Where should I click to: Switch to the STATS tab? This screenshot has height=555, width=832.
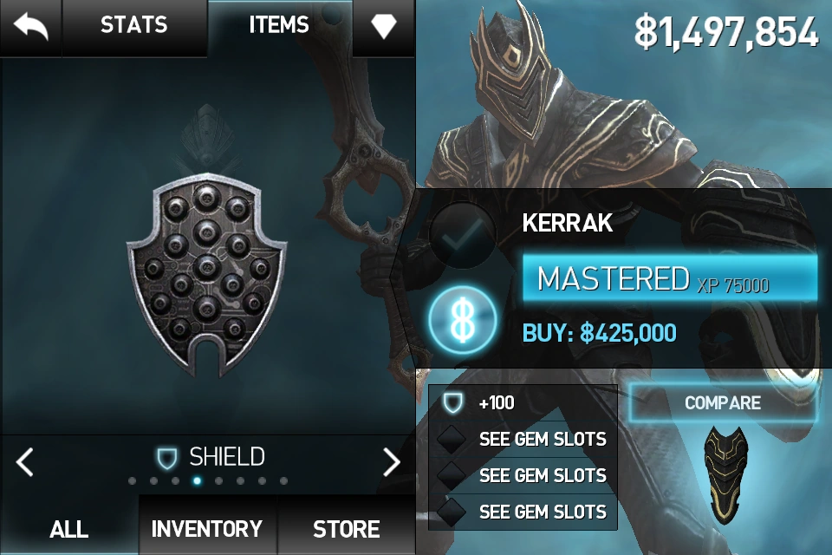point(134,25)
